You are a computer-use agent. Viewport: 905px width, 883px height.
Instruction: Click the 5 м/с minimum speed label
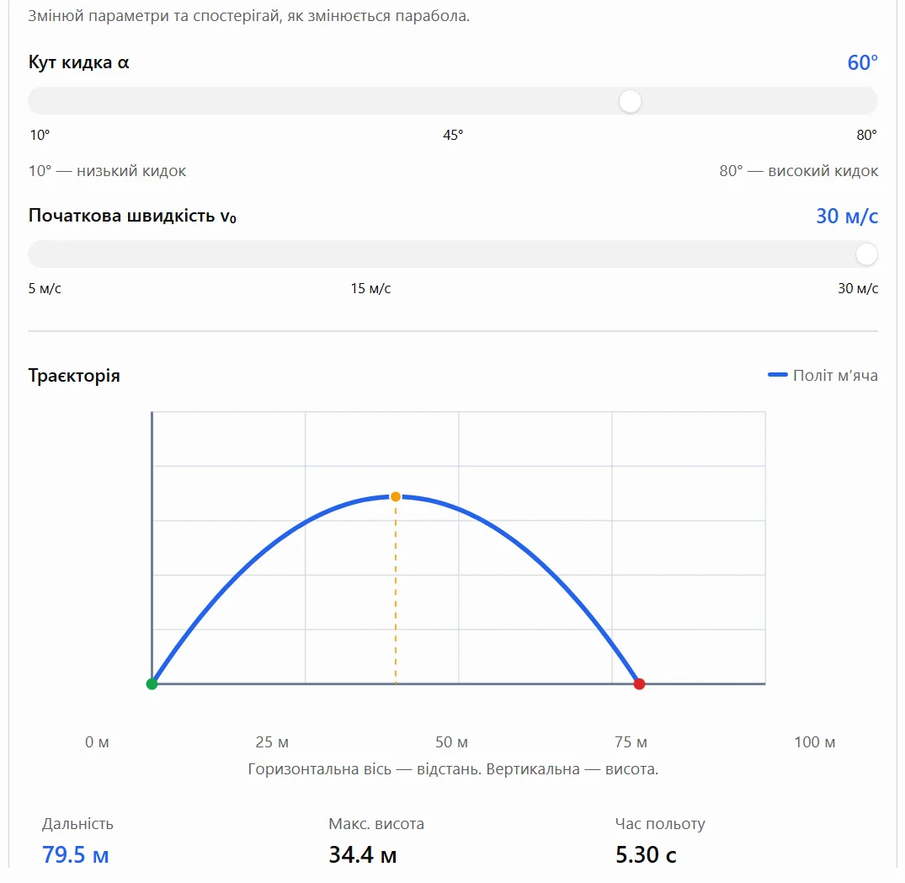[45, 288]
